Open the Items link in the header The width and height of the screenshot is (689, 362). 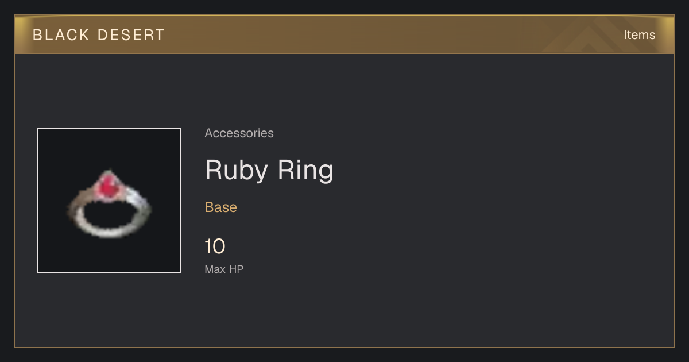639,34
